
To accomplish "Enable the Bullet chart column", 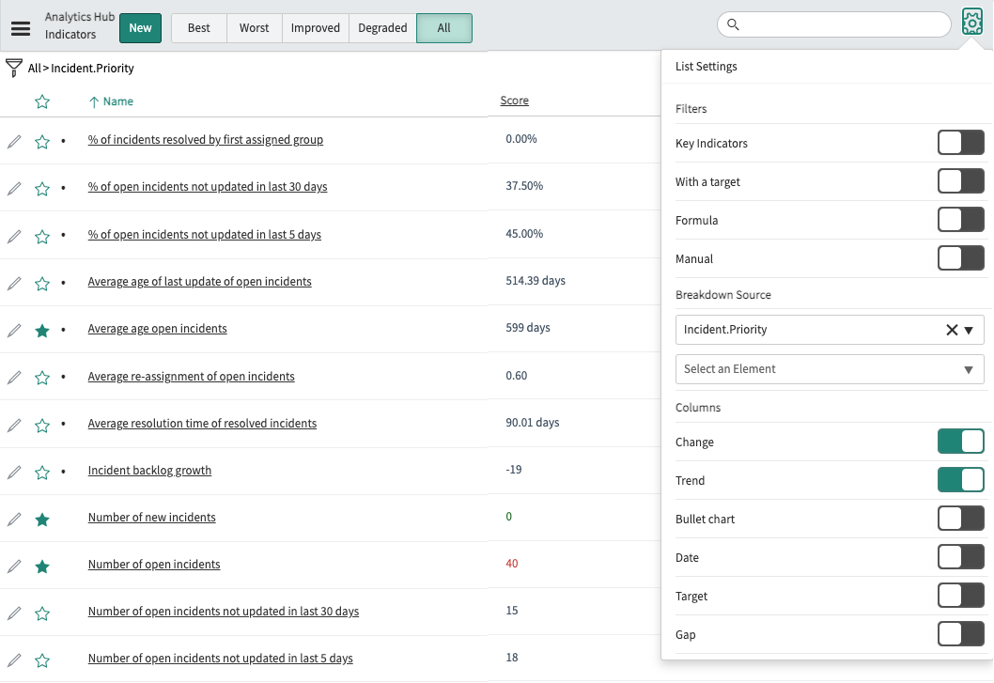I will pos(961,518).
